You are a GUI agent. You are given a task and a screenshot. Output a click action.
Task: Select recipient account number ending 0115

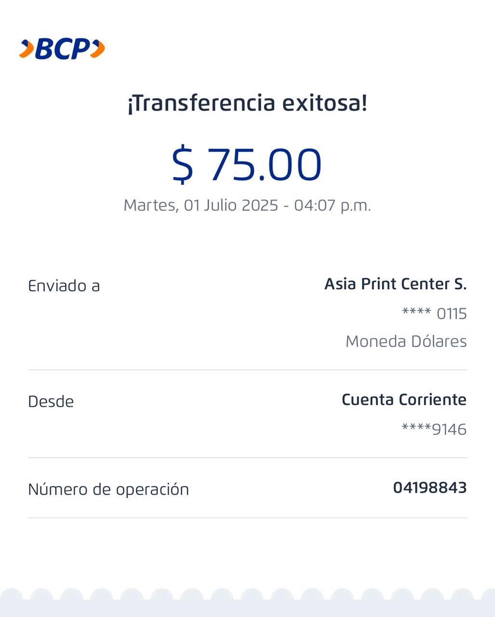coord(434,314)
